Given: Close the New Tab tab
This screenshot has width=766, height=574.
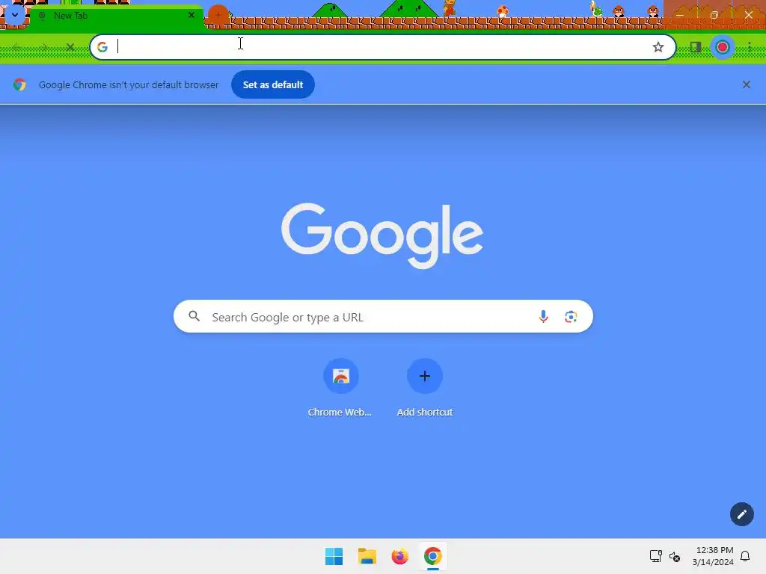Looking at the screenshot, I should pyautogui.click(x=191, y=15).
